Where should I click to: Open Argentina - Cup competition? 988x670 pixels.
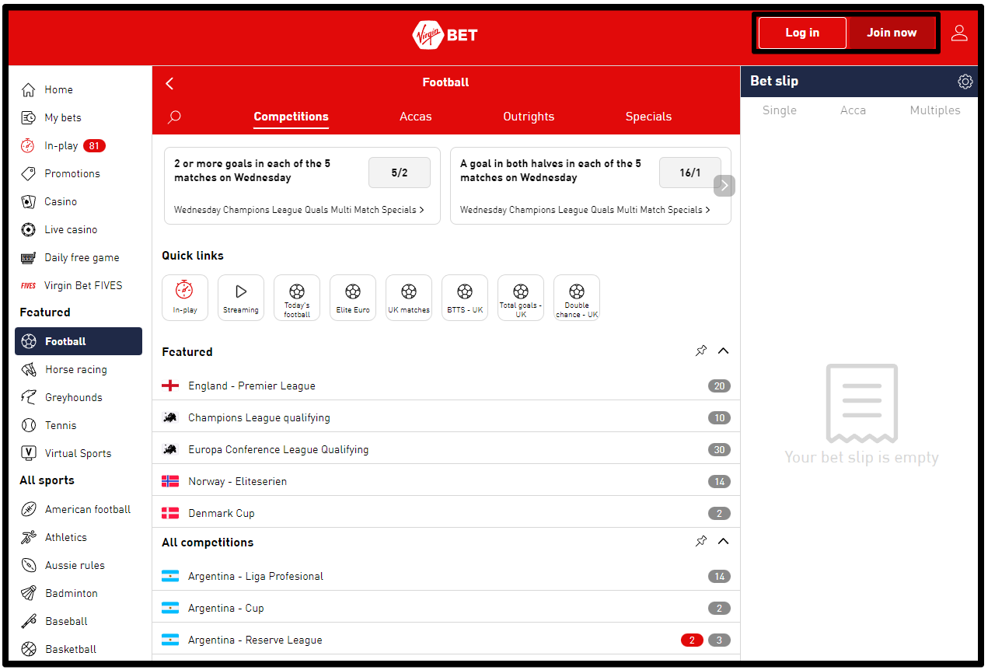(446, 608)
